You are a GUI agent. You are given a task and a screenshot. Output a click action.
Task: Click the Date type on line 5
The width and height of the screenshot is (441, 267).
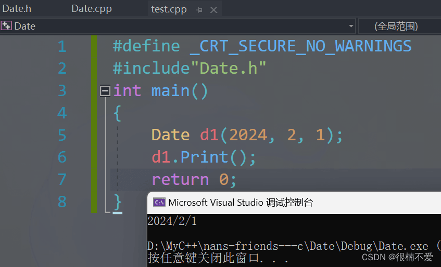[170, 135]
